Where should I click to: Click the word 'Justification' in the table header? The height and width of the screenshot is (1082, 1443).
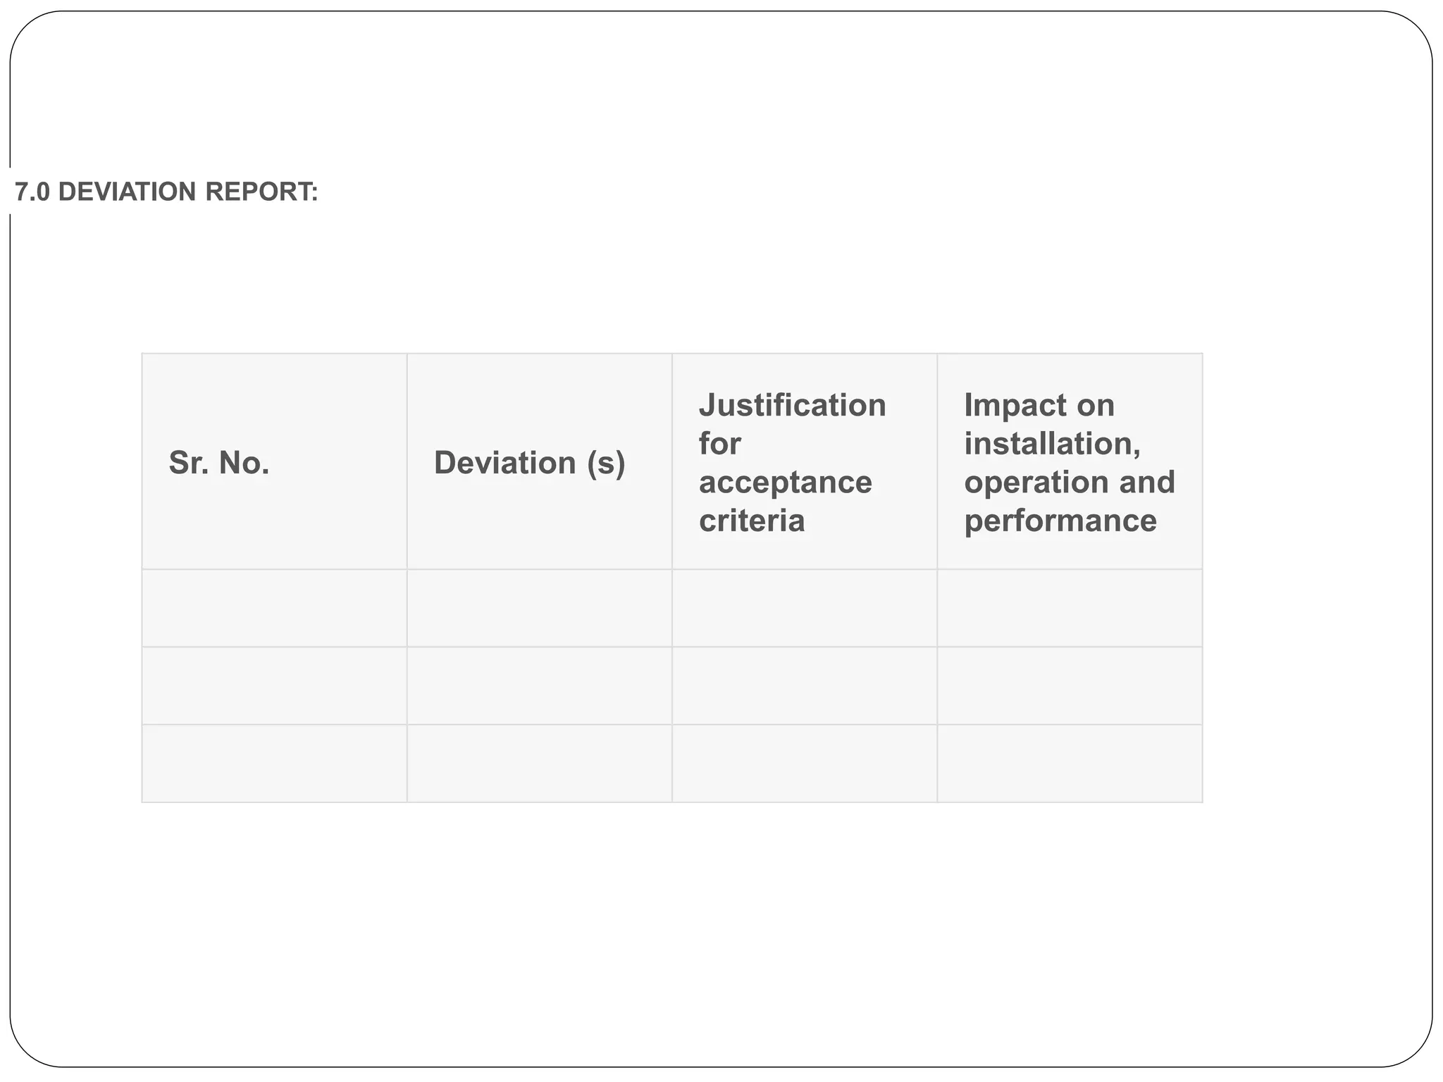(x=792, y=405)
